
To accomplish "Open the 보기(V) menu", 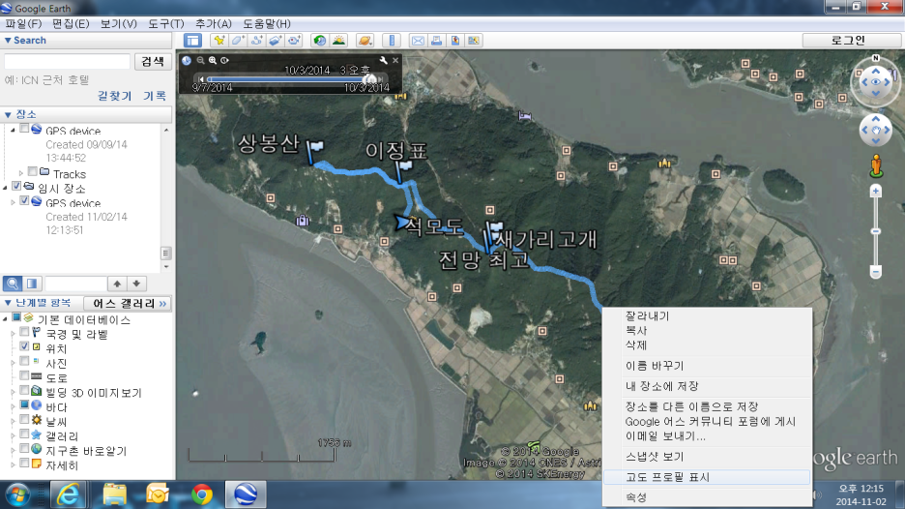I will 118,23.
